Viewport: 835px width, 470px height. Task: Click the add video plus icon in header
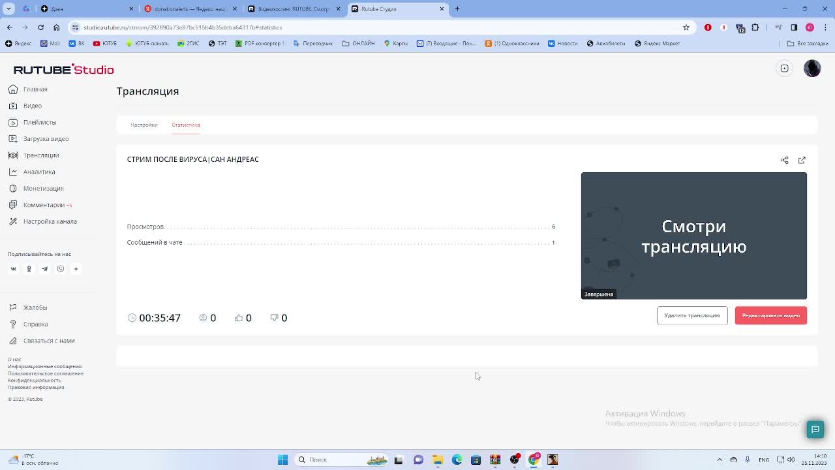tap(784, 69)
